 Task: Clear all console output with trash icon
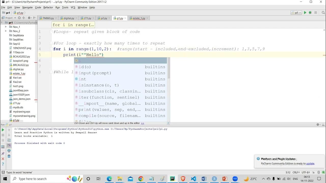[x=9, y=156]
